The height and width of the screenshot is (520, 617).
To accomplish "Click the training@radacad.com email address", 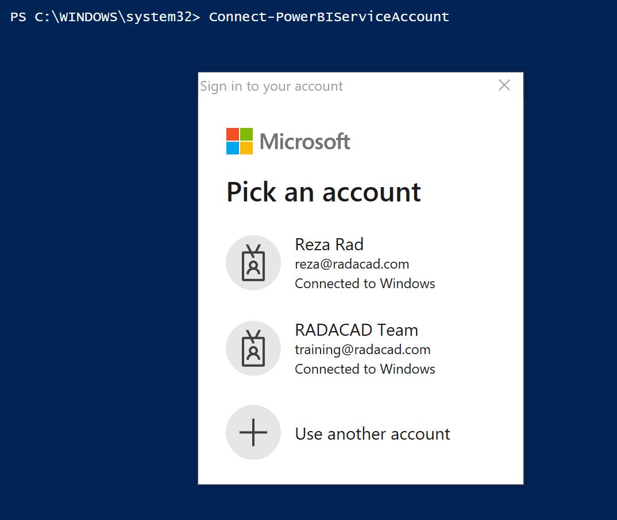I will (363, 350).
